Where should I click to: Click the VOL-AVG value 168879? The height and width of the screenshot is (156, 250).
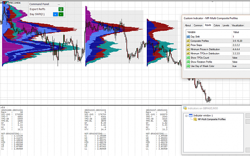pos(164,115)
